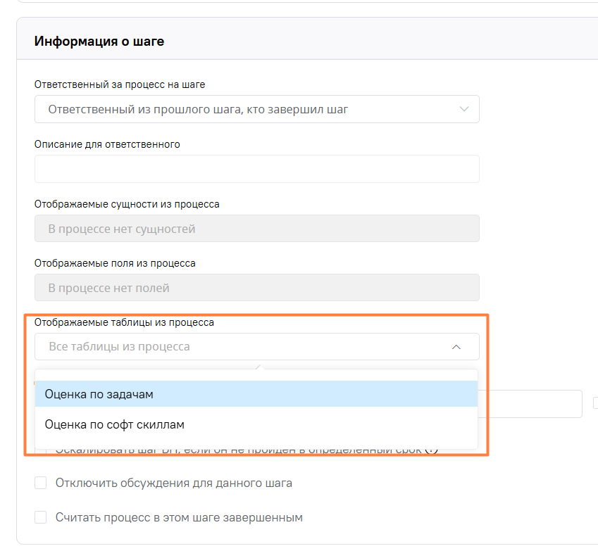
Task: Click the disabled 'В процессе нет сущностей' field
Action: pos(256,228)
